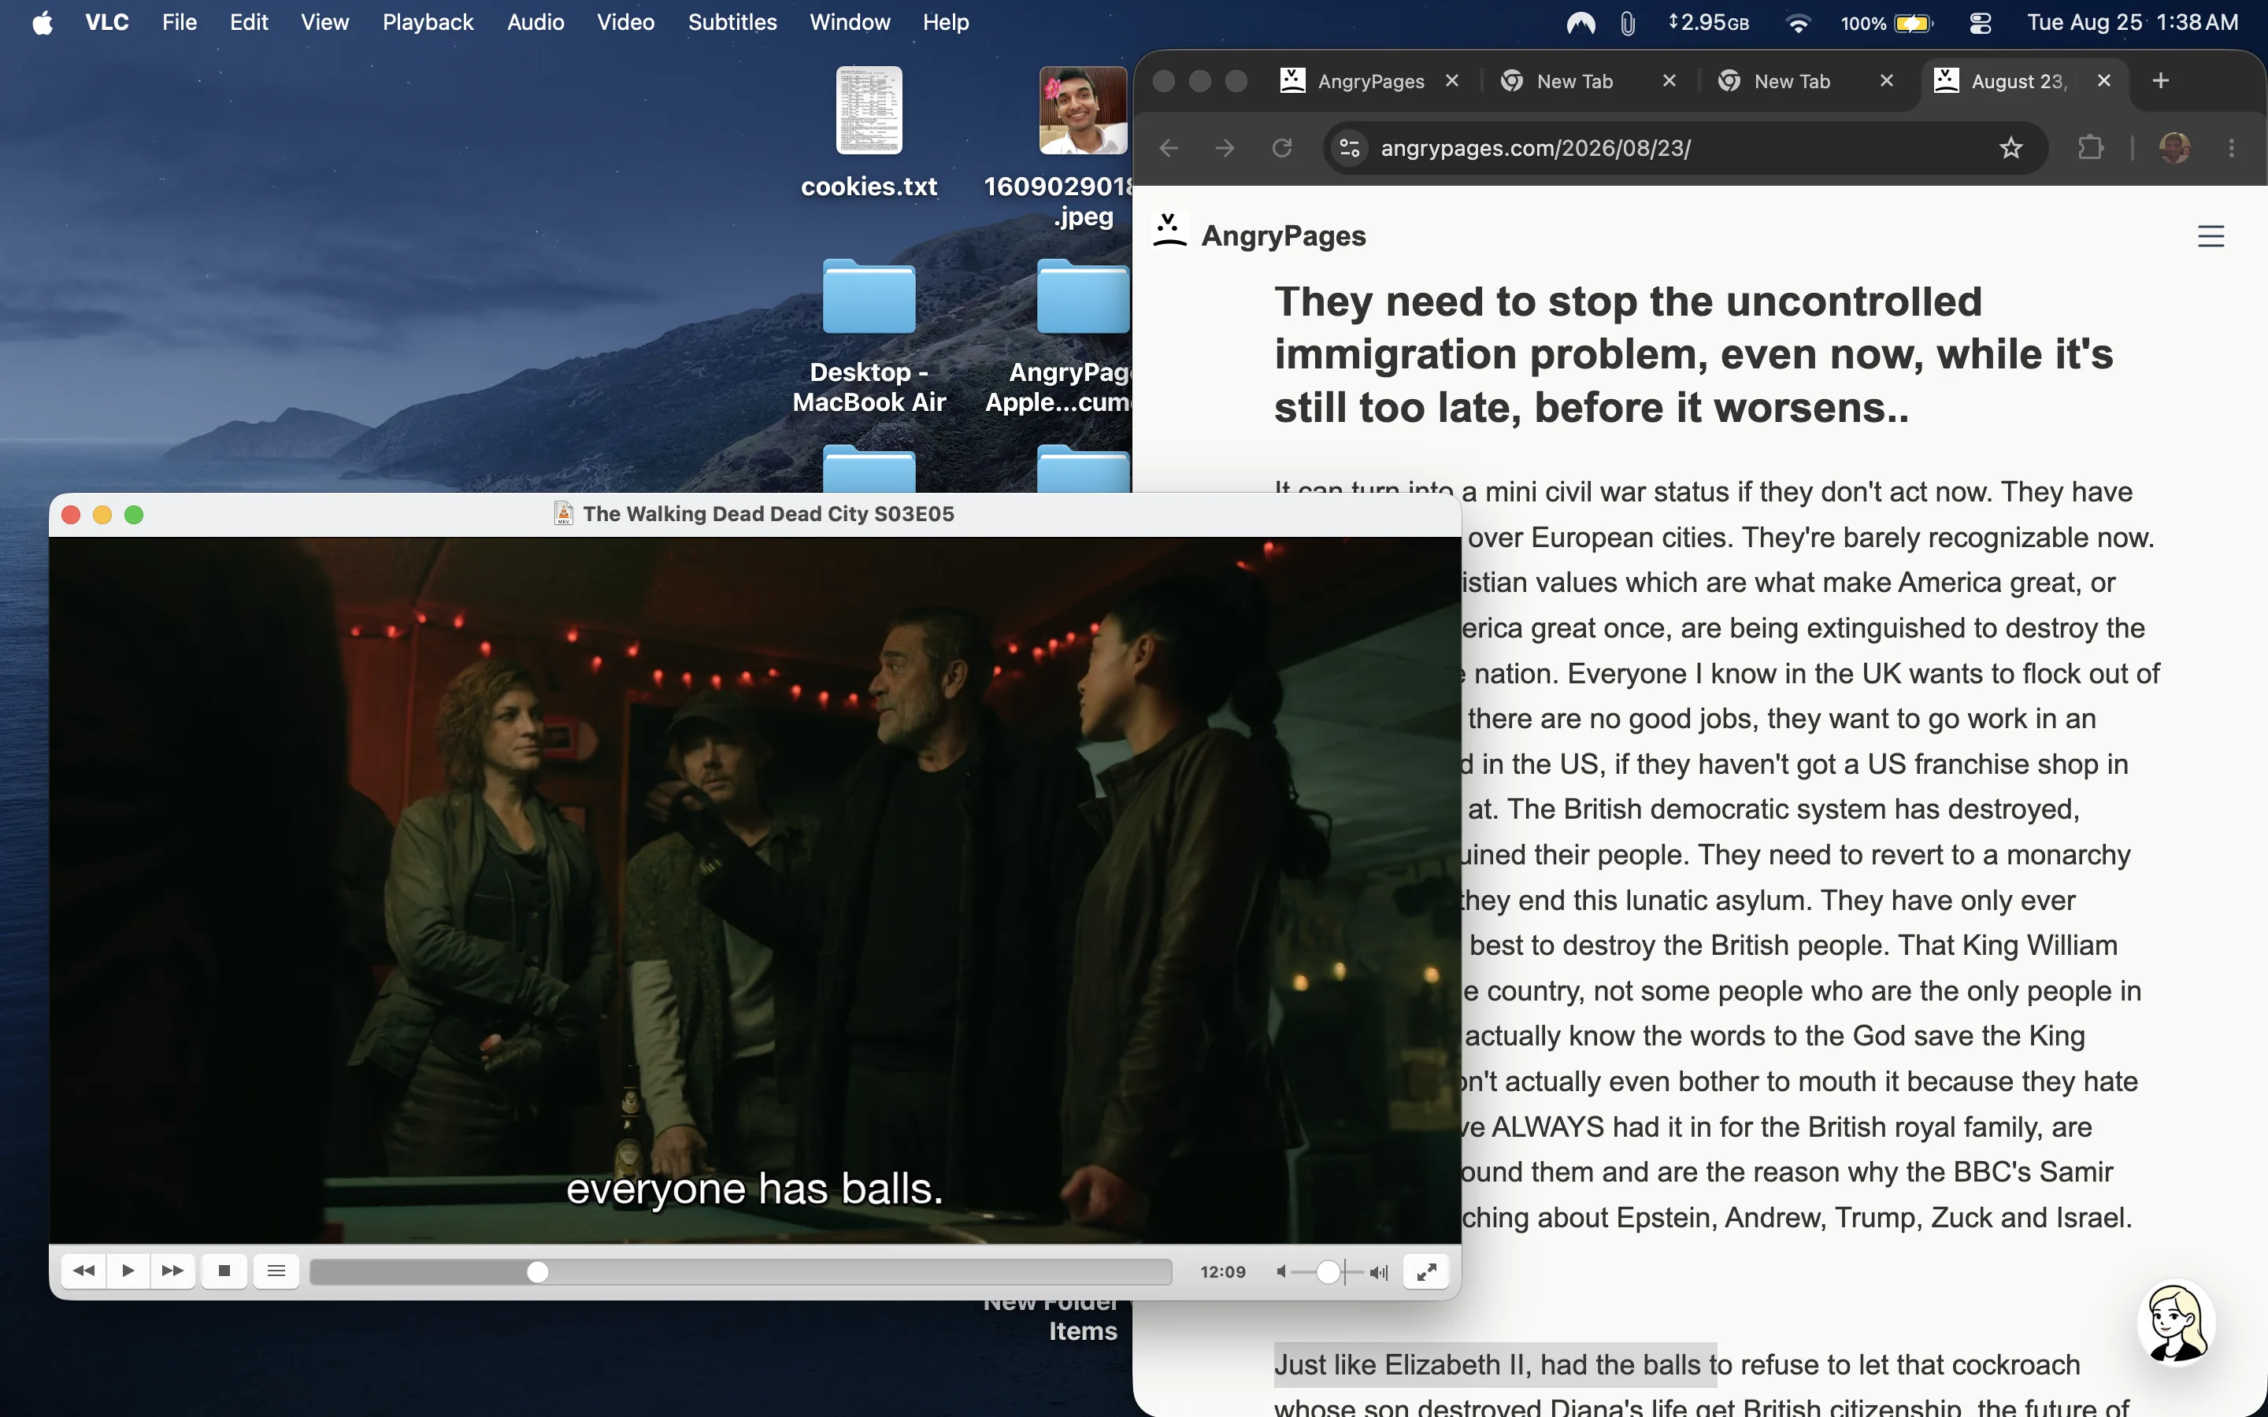Open the Window menu

pos(849,23)
